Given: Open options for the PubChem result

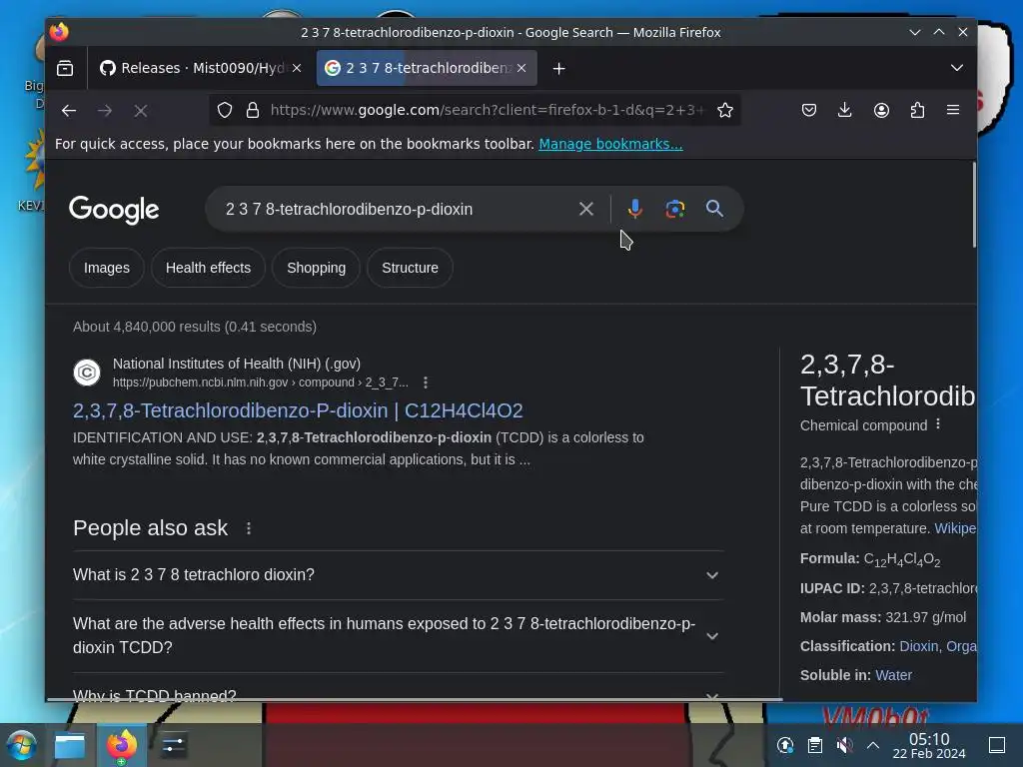Looking at the screenshot, I should click(426, 383).
